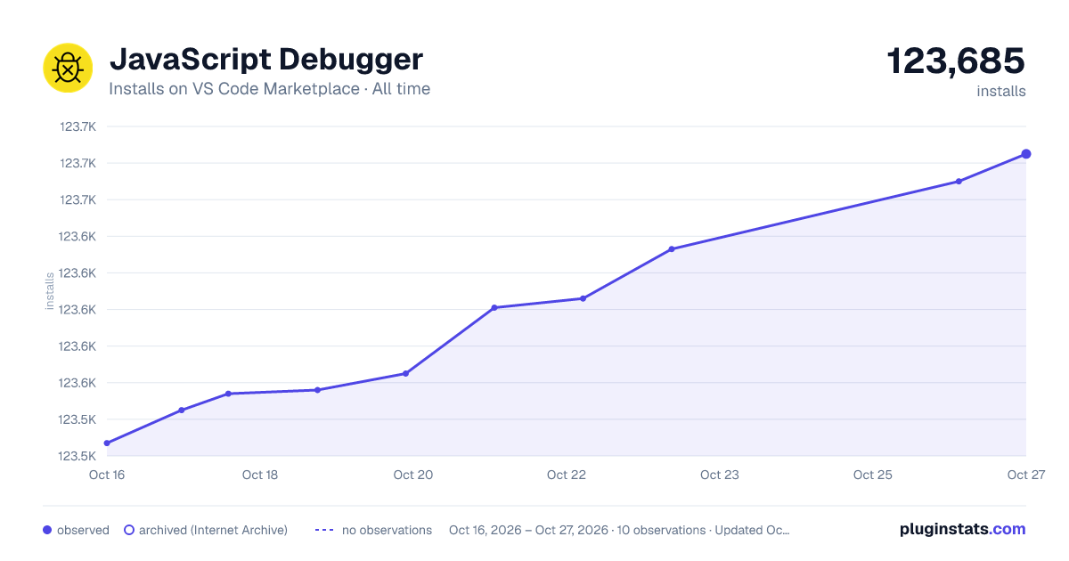Click the 'Oct 27' x-axis label
Image resolution: width=1069 pixels, height=561 pixels.
click(x=1025, y=475)
